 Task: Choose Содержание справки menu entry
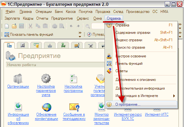(141, 33)
